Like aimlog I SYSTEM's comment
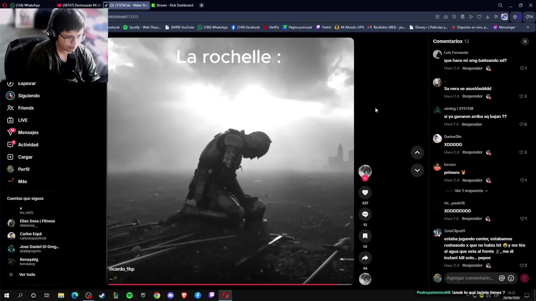This screenshot has height=301, width=536. (522, 124)
